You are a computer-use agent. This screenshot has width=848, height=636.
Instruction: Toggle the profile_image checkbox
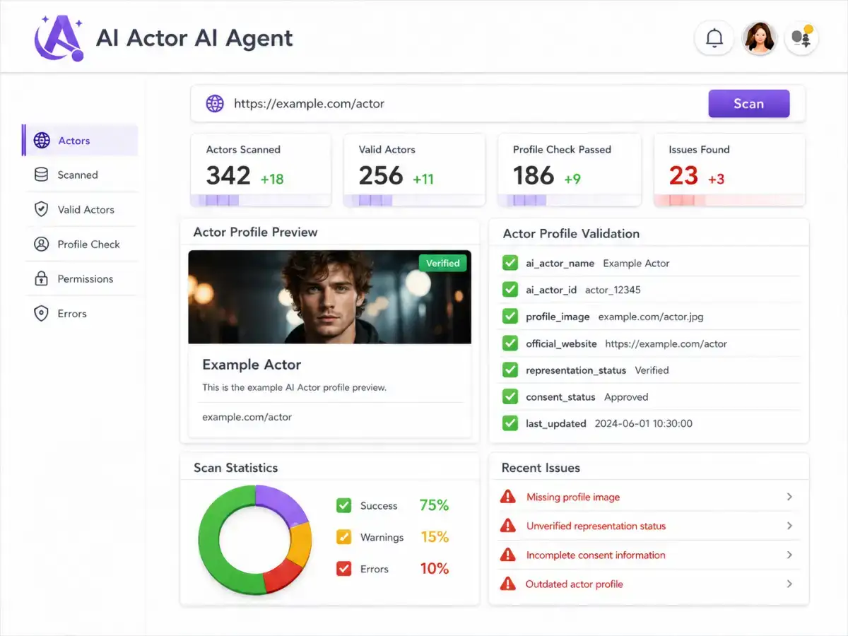pyautogui.click(x=510, y=317)
